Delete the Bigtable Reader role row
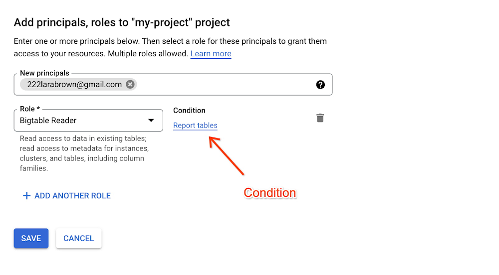The width and height of the screenshot is (499, 275). [x=320, y=118]
